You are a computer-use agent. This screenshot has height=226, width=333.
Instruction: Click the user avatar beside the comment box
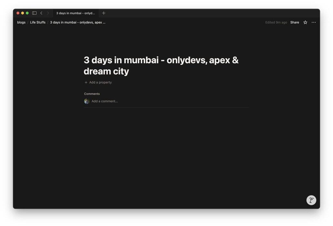coord(87,101)
